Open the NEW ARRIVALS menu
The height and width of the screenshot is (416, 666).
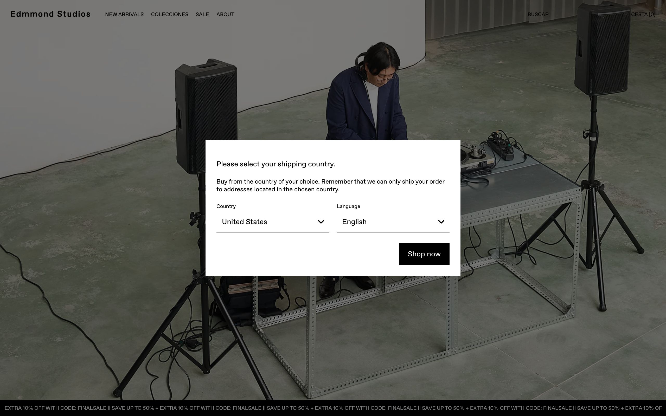124,14
